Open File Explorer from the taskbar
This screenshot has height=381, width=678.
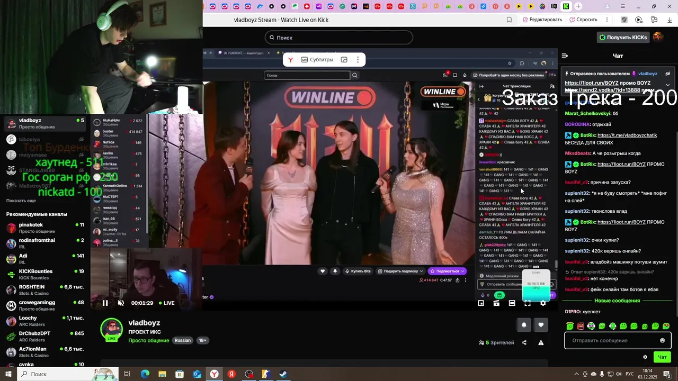(162, 374)
